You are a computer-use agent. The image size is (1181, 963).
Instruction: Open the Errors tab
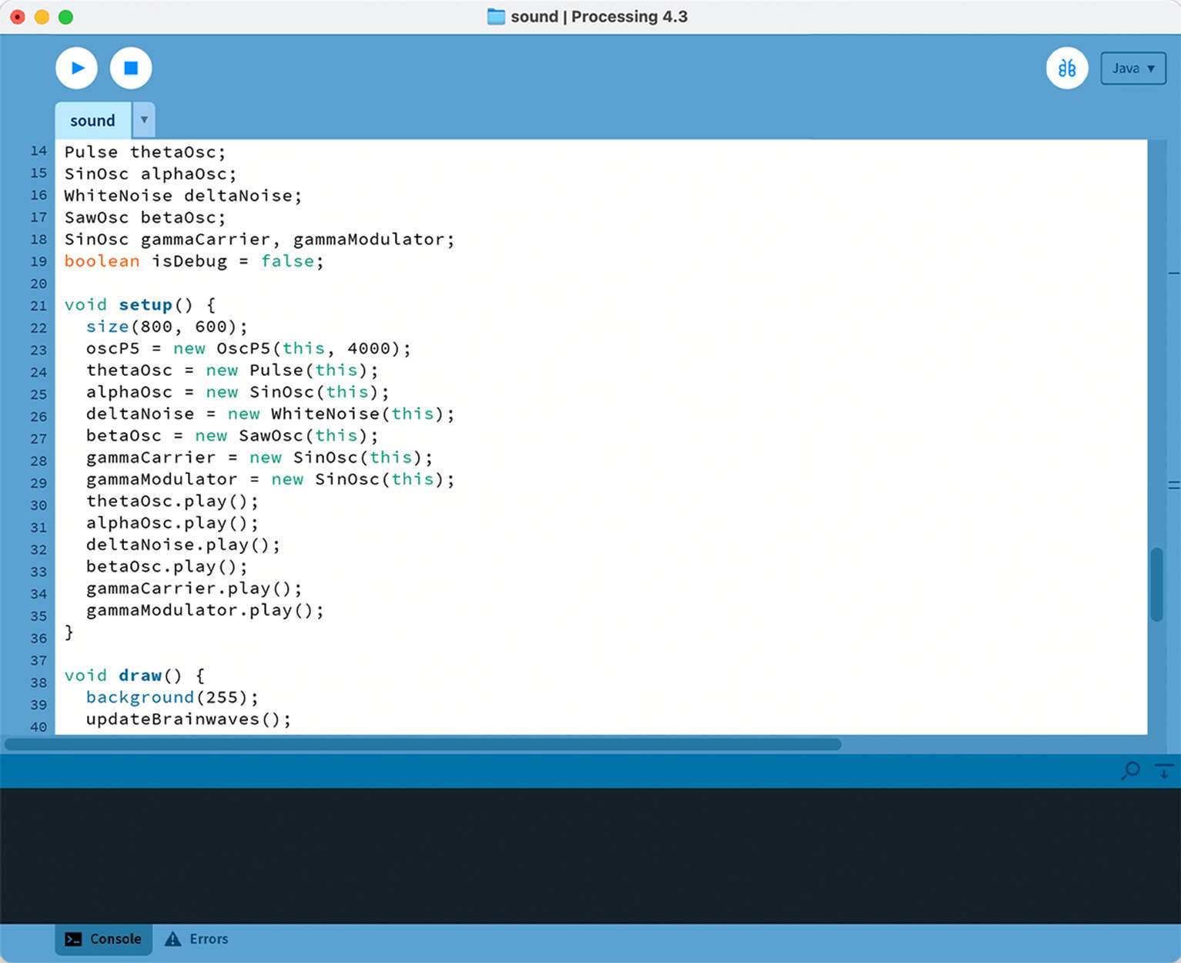click(x=198, y=939)
